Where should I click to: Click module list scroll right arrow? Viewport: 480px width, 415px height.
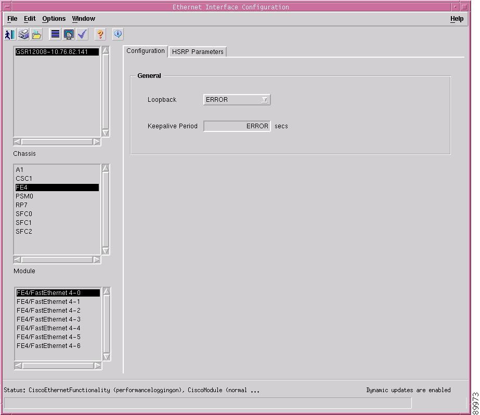(96, 260)
